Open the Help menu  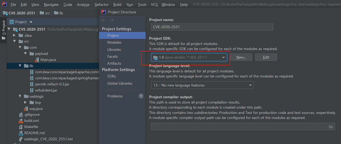184,5
